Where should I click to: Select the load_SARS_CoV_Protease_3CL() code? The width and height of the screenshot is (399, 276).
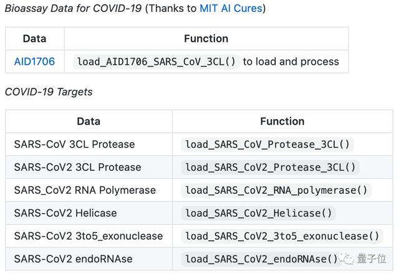click(267, 145)
